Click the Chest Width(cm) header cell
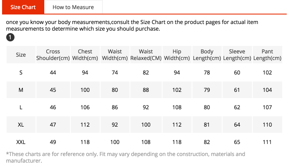 (x=85, y=55)
